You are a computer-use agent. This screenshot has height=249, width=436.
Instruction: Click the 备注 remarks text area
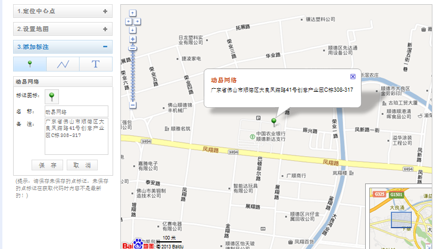click(x=76, y=136)
